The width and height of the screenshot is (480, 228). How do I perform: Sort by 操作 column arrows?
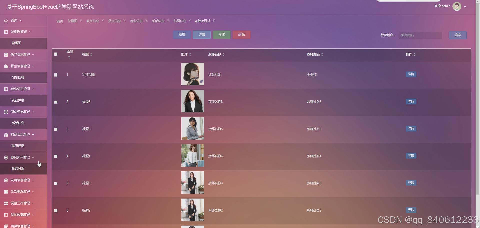click(415, 54)
